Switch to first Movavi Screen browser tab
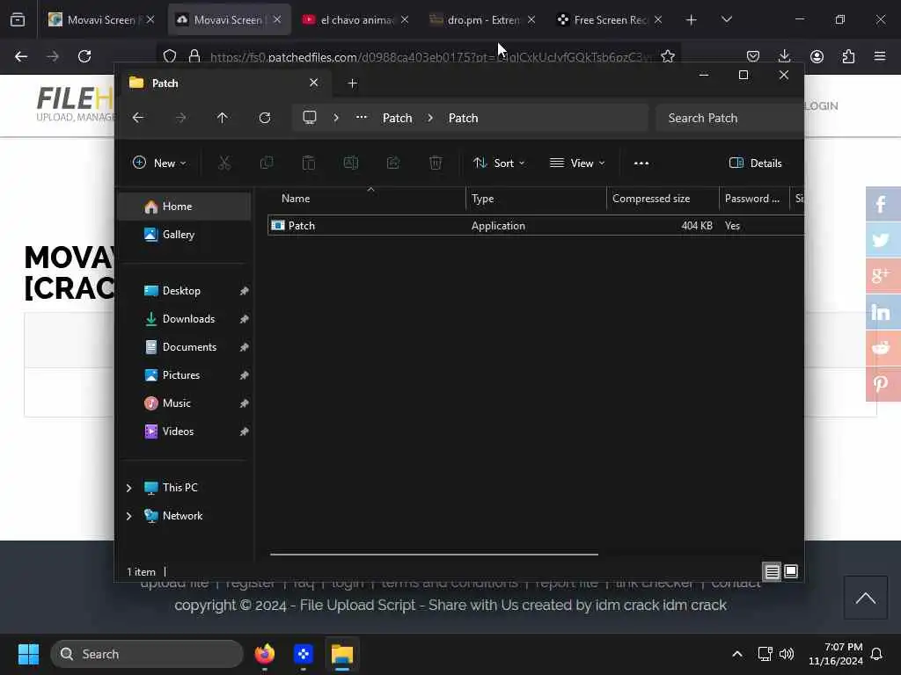This screenshot has width=901, height=675. pos(101,19)
